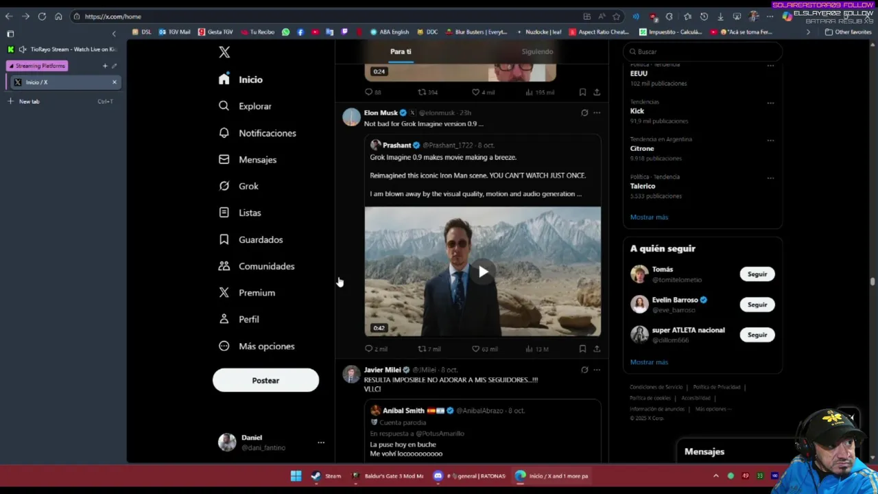Viewport: 878px width, 494px height.
Task: Open options for Kick trend
Action: 770,103
